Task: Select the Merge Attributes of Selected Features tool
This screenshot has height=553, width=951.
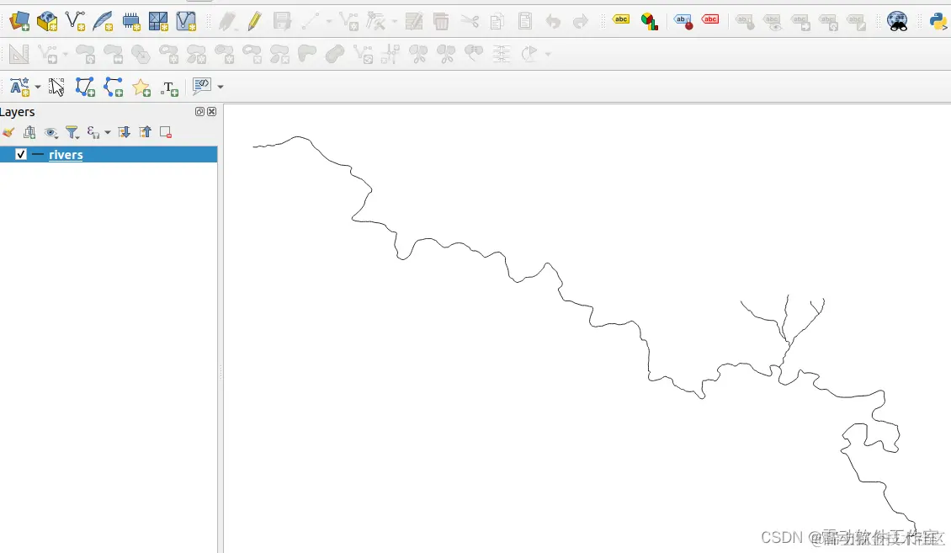Action: coord(502,54)
